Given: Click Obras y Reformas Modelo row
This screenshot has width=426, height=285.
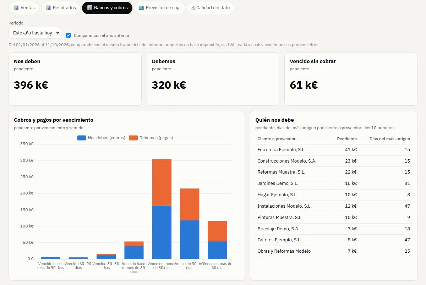Looking at the screenshot, I should click(x=334, y=251).
